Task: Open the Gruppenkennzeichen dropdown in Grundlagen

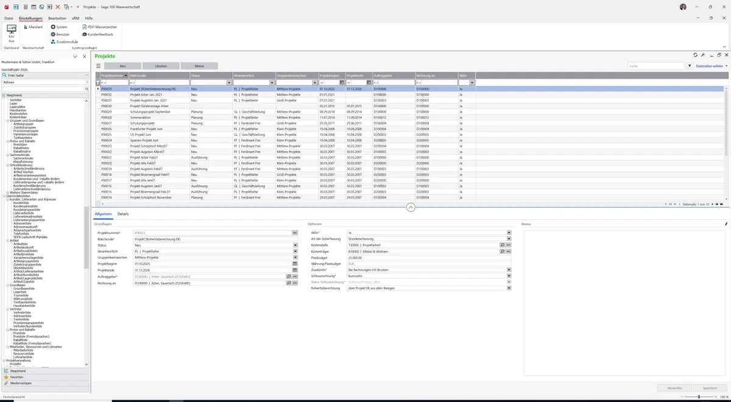Action: (295, 258)
